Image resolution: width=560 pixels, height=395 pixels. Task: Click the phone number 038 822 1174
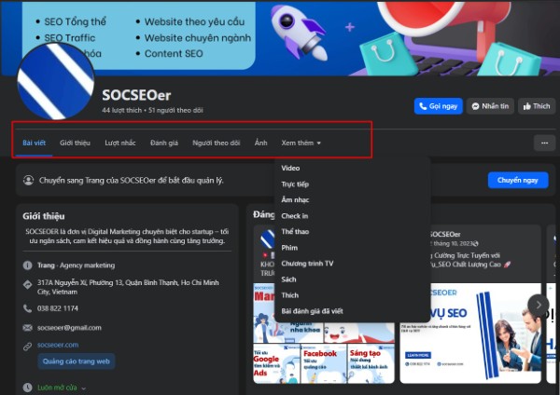point(58,308)
